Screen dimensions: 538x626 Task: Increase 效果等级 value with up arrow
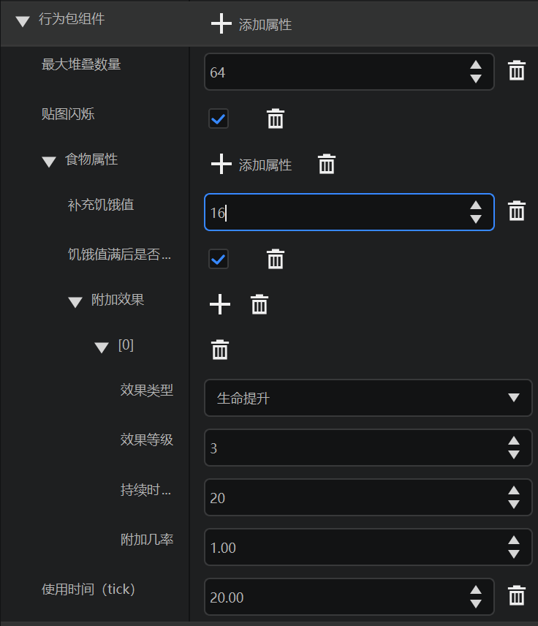[x=514, y=441]
